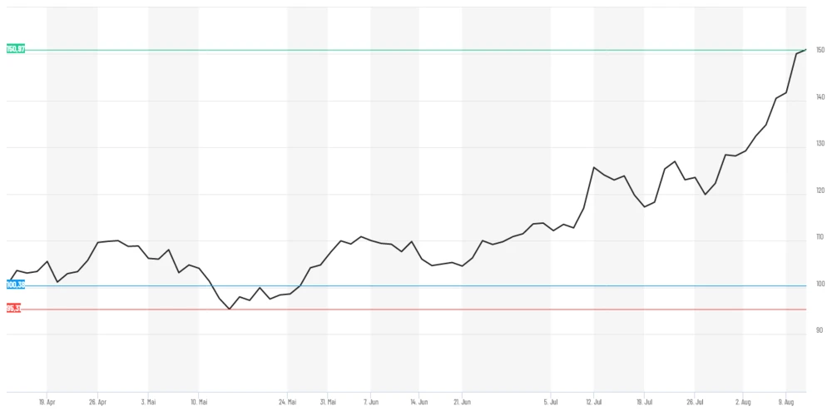This screenshot has height=416, width=832.
Task: Click the "21. Jun" axis date
Action: (x=462, y=400)
